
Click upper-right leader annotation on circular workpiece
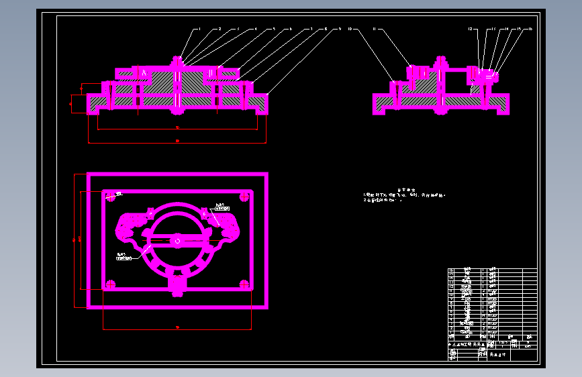222,207
